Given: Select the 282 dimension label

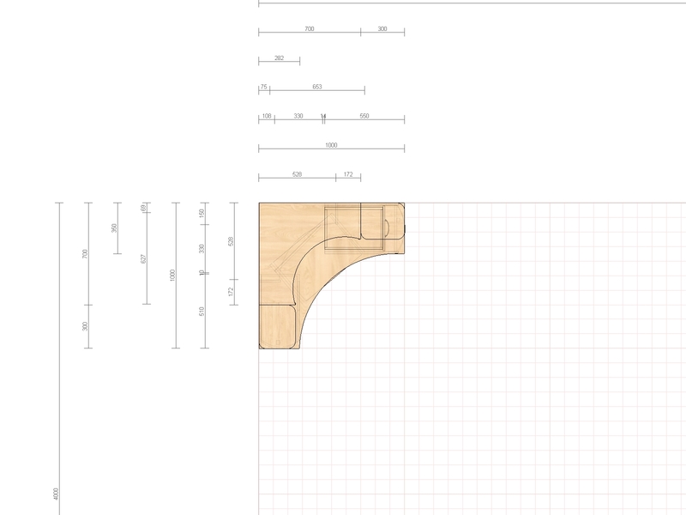Looking at the screenshot, I should 280,58.
